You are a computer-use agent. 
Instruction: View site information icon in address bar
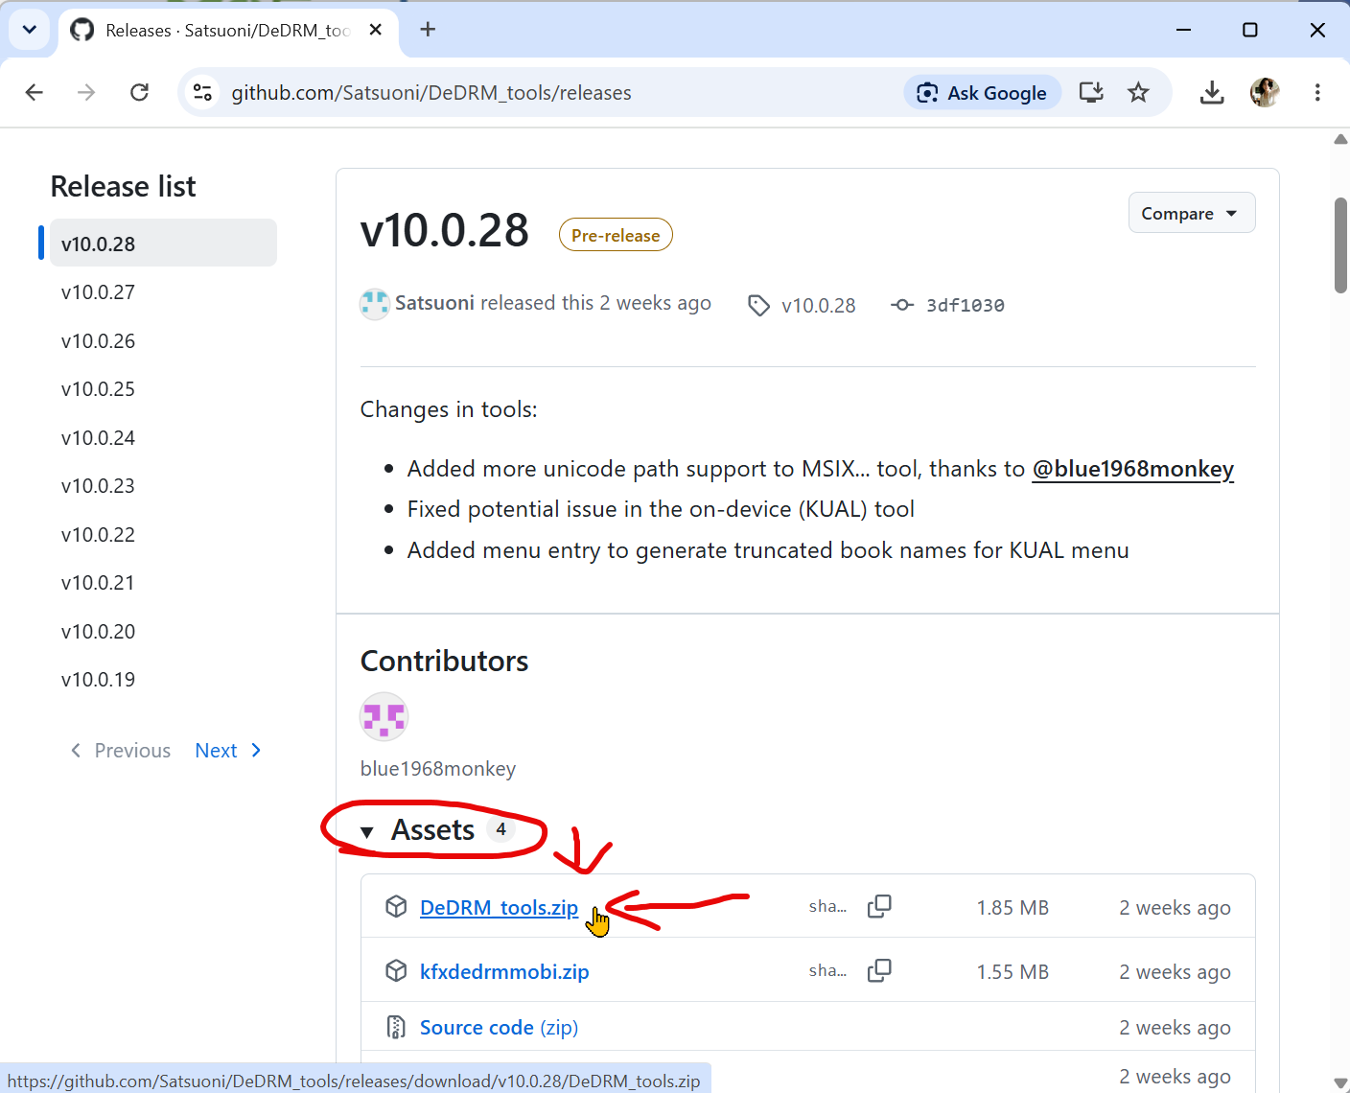tap(202, 92)
